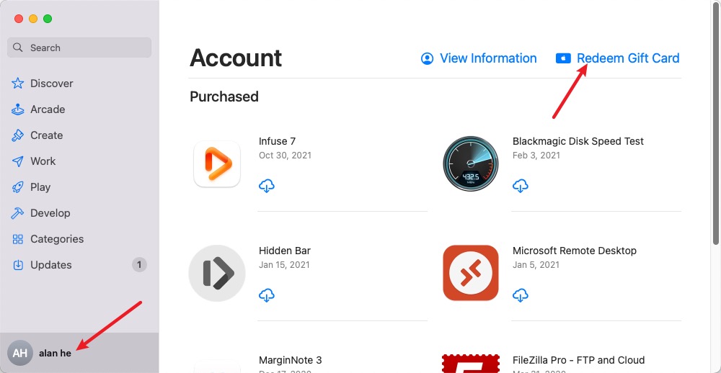This screenshot has width=721, height=373.
Task: Click the Categories grid icon
Action: 18,239
